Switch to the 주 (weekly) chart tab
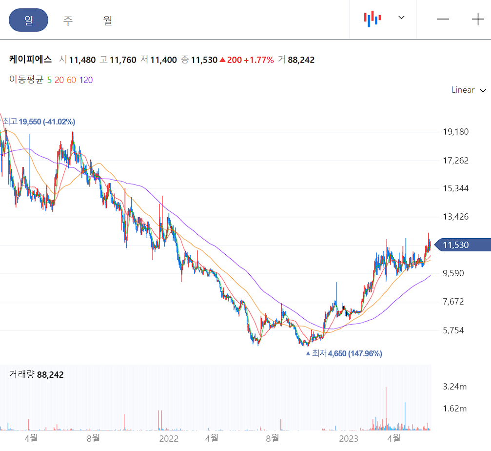The width and height of the screenshot is (491, 451). point(68,20)
